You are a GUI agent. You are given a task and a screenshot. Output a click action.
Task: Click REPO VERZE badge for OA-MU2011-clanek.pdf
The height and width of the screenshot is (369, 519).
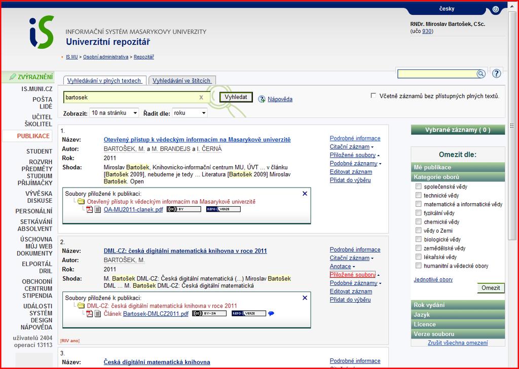tap(224, 209)
